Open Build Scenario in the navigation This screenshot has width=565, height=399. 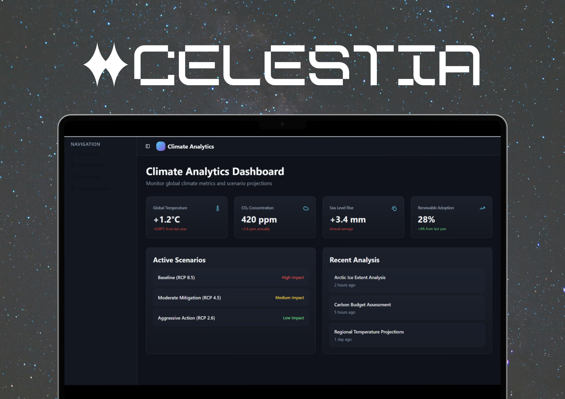pos(91,165)
